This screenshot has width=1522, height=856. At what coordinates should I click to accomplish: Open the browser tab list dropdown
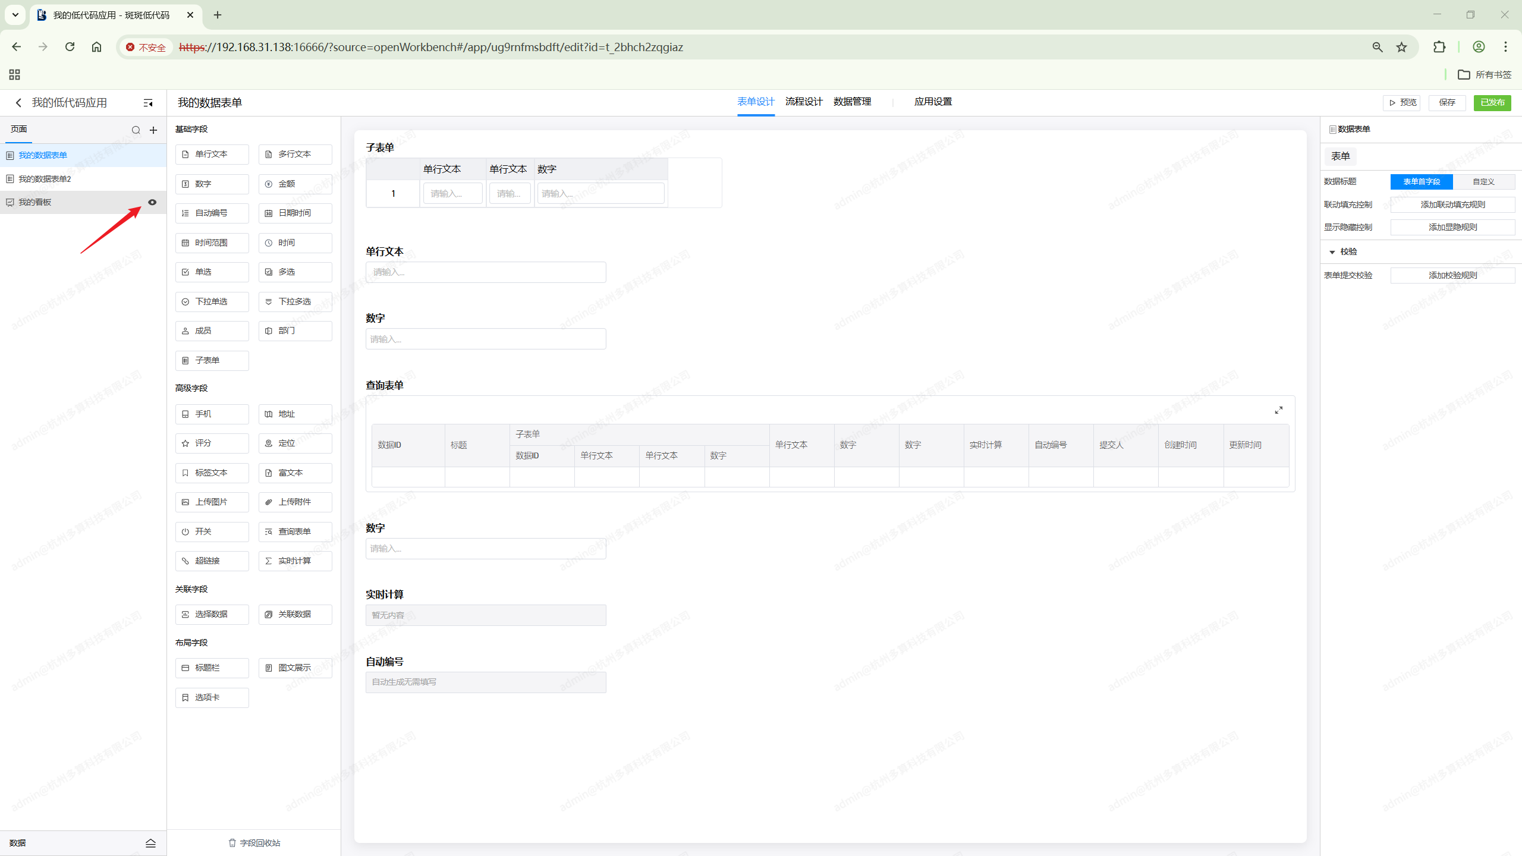tap(15, 15)
